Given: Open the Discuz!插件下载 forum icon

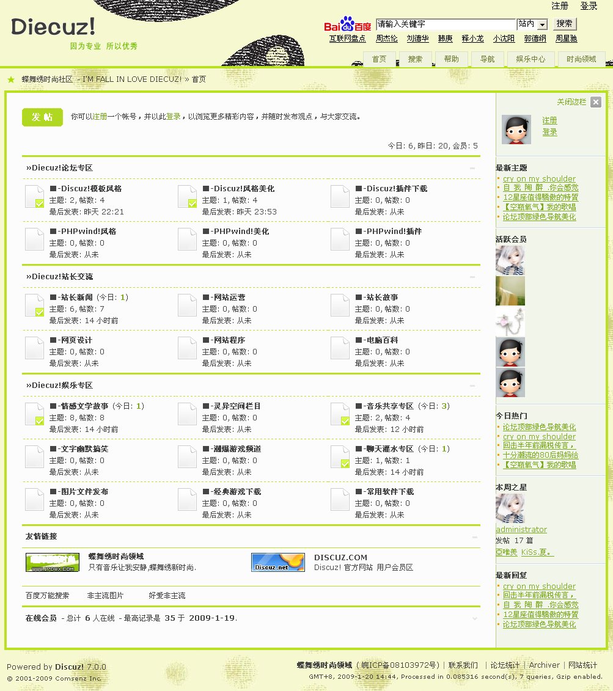Looking at the screenshot, I should tap(340, 197).
